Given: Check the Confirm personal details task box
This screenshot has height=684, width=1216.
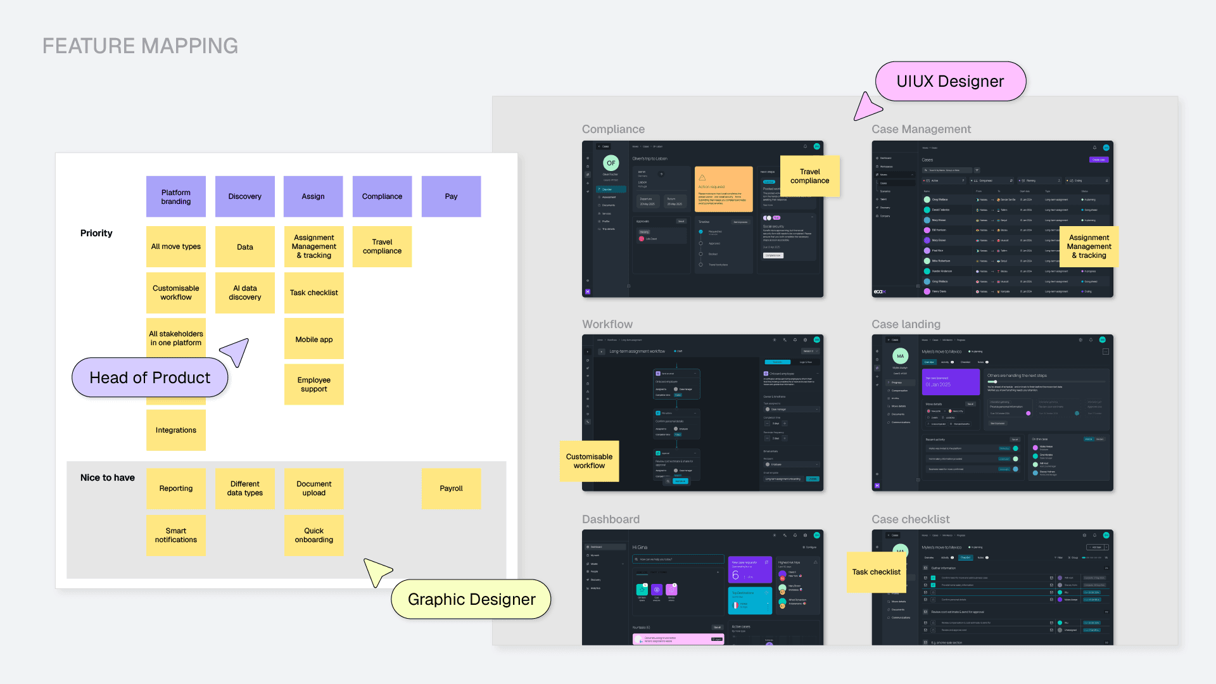Looking at the screenshot, I should (933, 600).
